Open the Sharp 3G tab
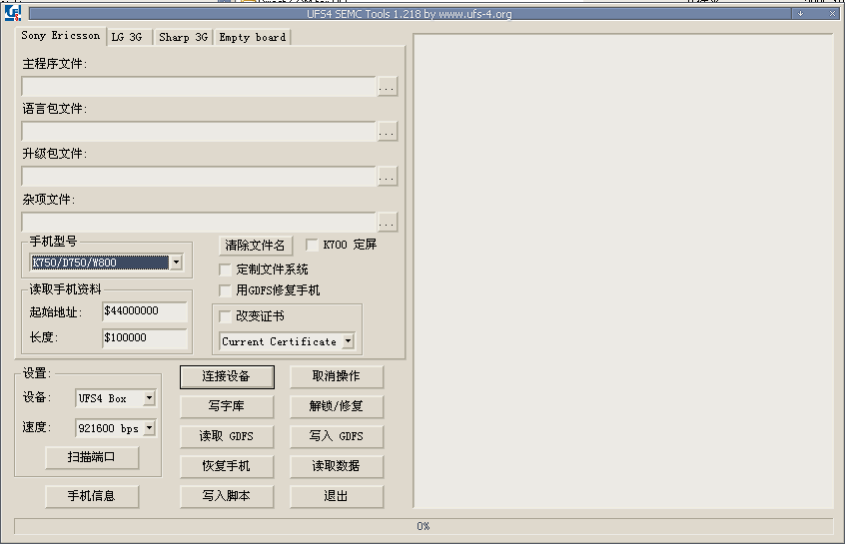Screen dimensions: 845x544 (x=183, y=37)
